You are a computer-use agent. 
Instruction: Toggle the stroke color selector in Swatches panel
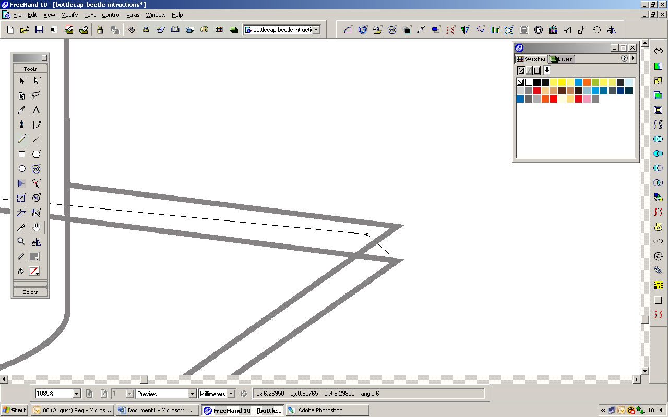coord(529,70)
